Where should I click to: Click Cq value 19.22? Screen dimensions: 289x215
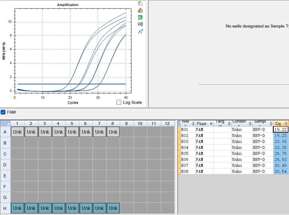coord(281,129)
